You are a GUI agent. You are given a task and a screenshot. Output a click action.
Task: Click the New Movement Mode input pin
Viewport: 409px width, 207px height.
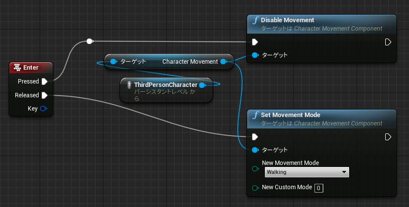tap(255, 169)
